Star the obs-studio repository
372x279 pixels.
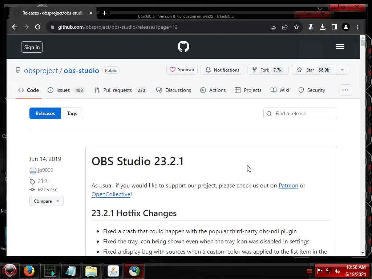coord(314,70)
